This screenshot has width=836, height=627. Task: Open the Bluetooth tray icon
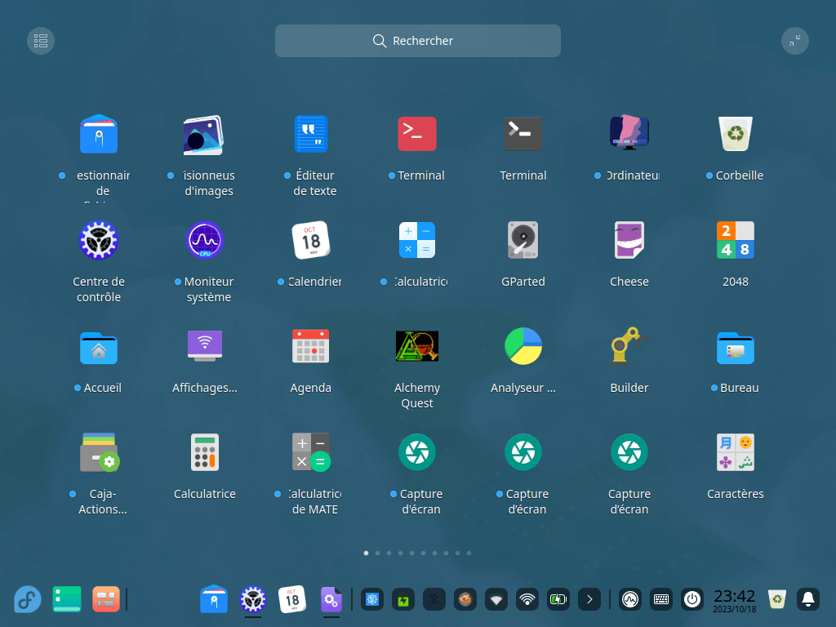point(434,600)
